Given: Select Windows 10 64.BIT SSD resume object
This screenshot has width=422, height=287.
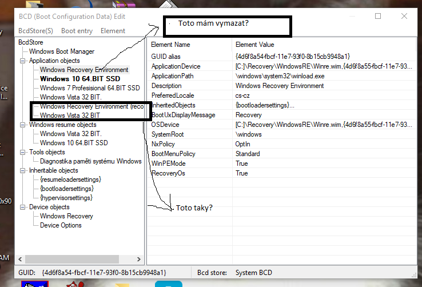Looking at the screenshot, I should [x=74, y=143].
